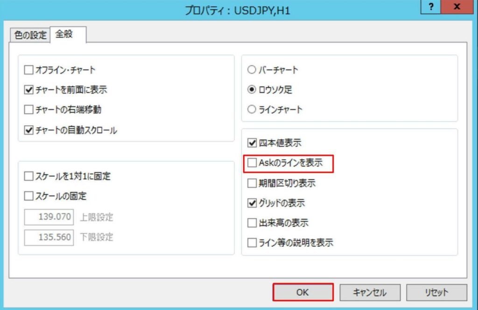478x310 pixels.
Task: Enable スケールの固定 checkbox
Action: (29, 196)
